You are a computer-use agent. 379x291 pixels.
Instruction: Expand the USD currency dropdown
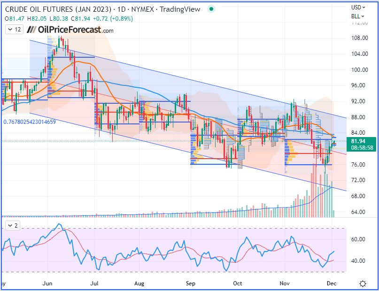point(358,8)
